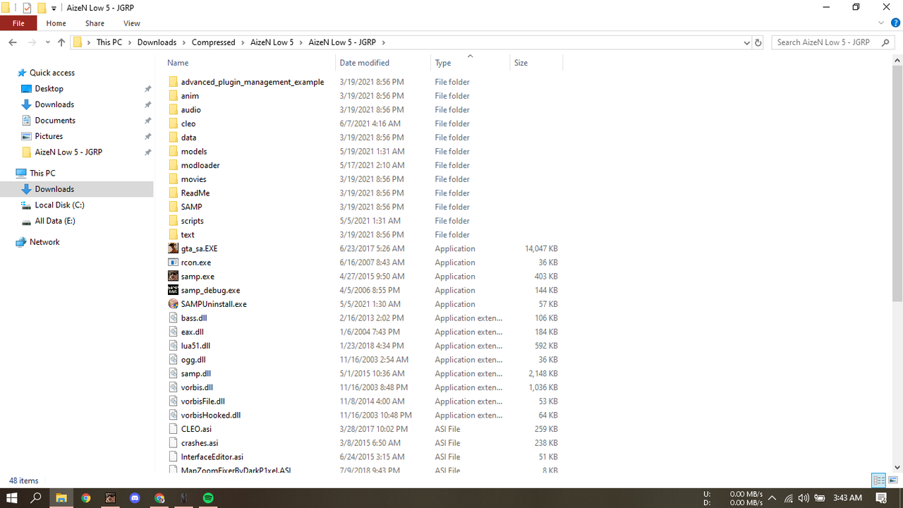
Task: Switch to the View ribbon tab
Action: (132, 23)
